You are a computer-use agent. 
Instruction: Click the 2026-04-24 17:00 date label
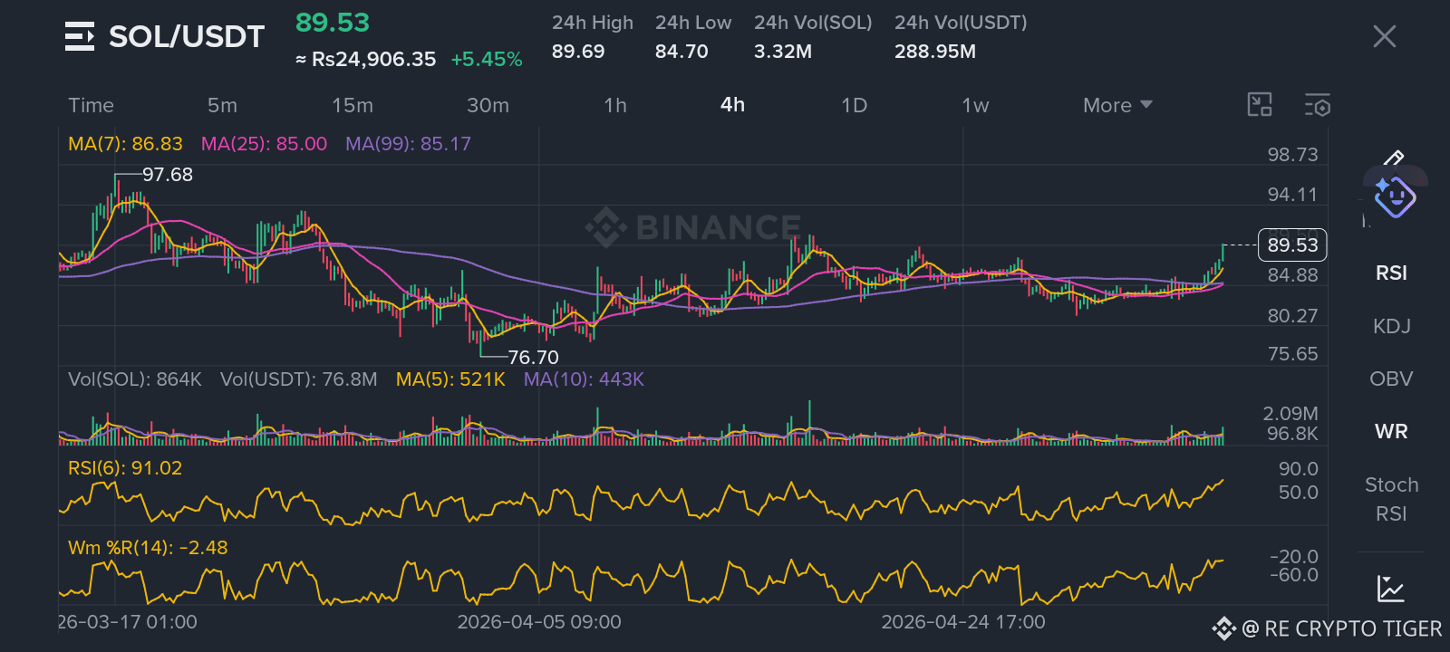(x=963, y=622)
